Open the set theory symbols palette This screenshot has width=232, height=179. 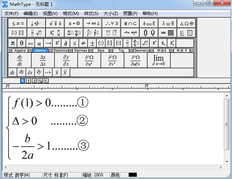(x=130, y=24)
